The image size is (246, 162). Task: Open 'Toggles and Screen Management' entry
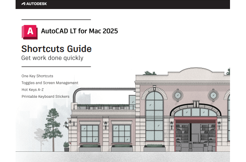click(x=50, y=83)
